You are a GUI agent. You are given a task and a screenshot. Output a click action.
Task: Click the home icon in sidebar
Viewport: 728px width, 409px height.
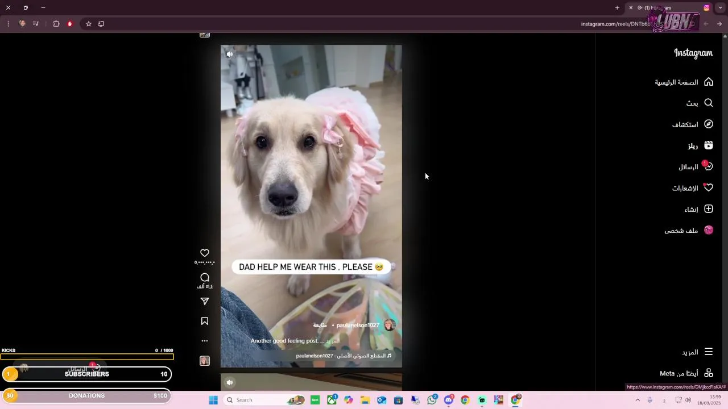tap(709, 82)
